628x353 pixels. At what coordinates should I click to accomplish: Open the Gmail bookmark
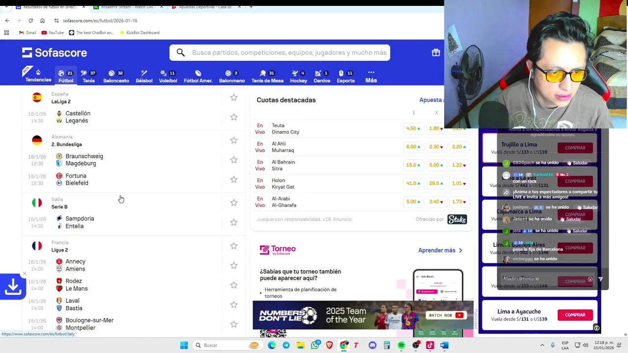27,32
